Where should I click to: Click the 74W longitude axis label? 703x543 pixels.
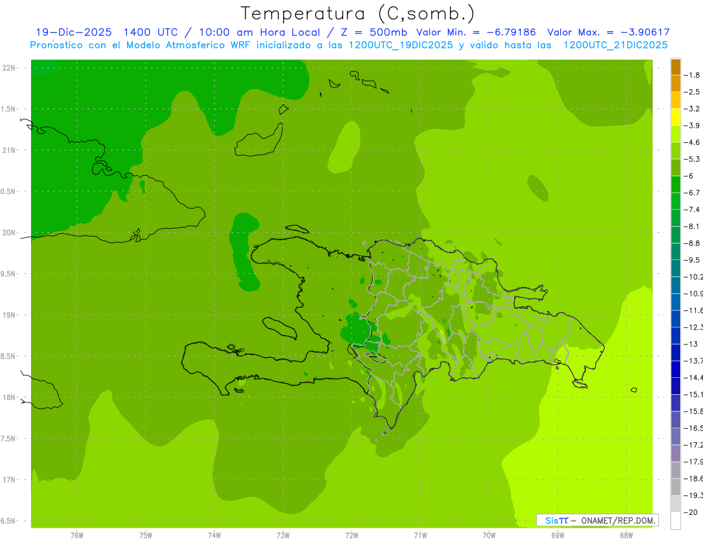point(214,535)
